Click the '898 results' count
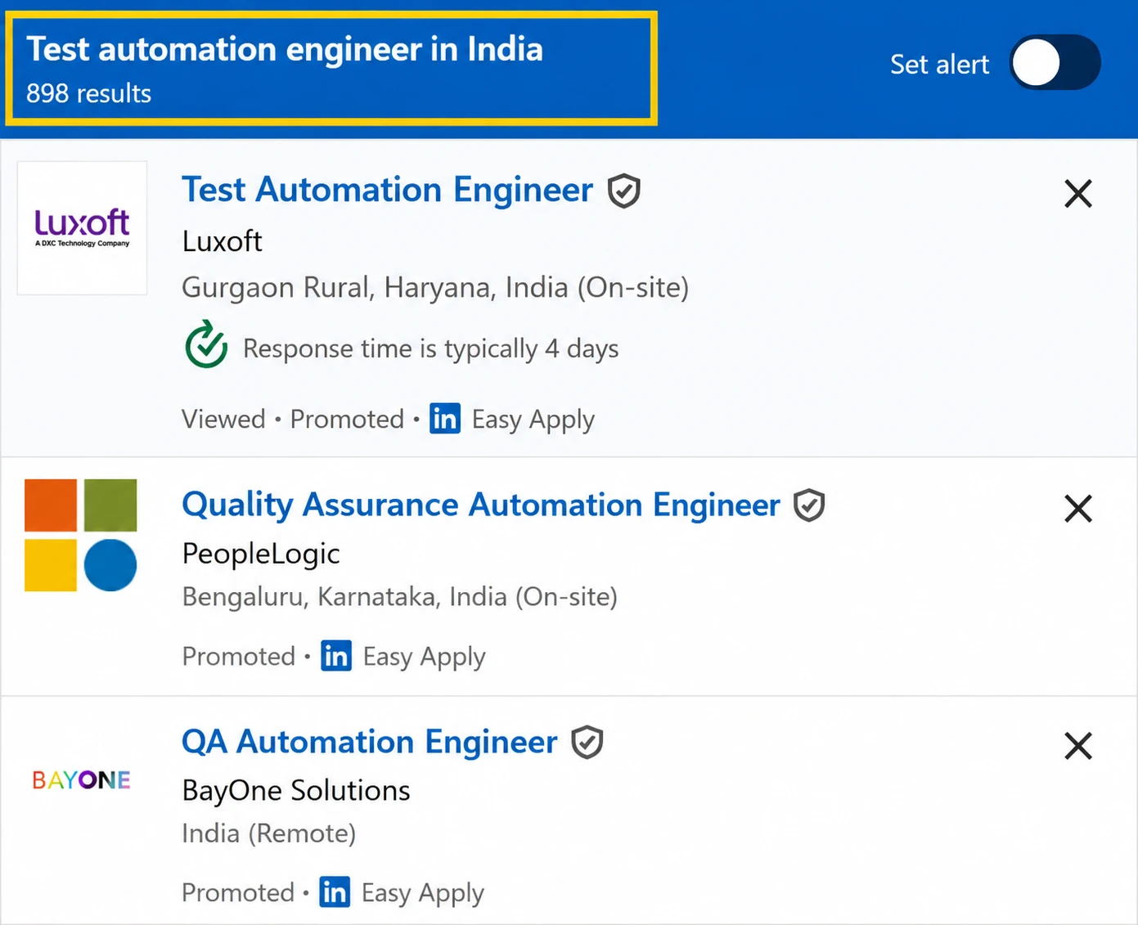This screenshot has width=1138, height=925. click(88, 94)
